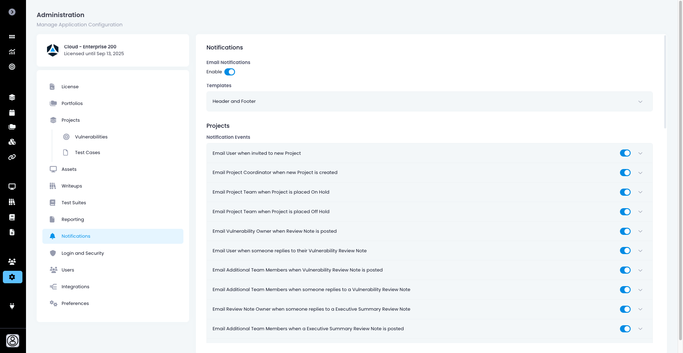Viewport: 683px width, 353px height.
Task: Expand 'Email Vulnerability Owner when Review Note is posted'
Action: 640,231
